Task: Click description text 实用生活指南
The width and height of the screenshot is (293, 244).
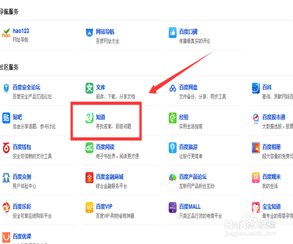Action: [190, 126]
